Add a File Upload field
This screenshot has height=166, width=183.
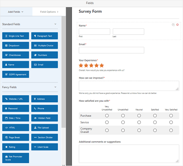point(45,128)
